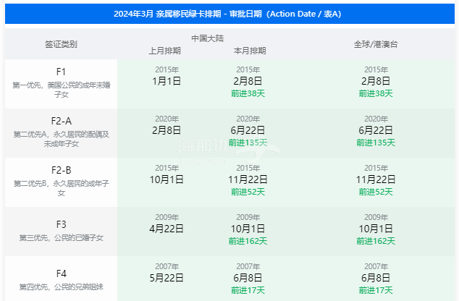Select 前进162天 in the 全球/港澳台 column
The width and height of the screenshot is (459, 301).
(x=375, y=241)
